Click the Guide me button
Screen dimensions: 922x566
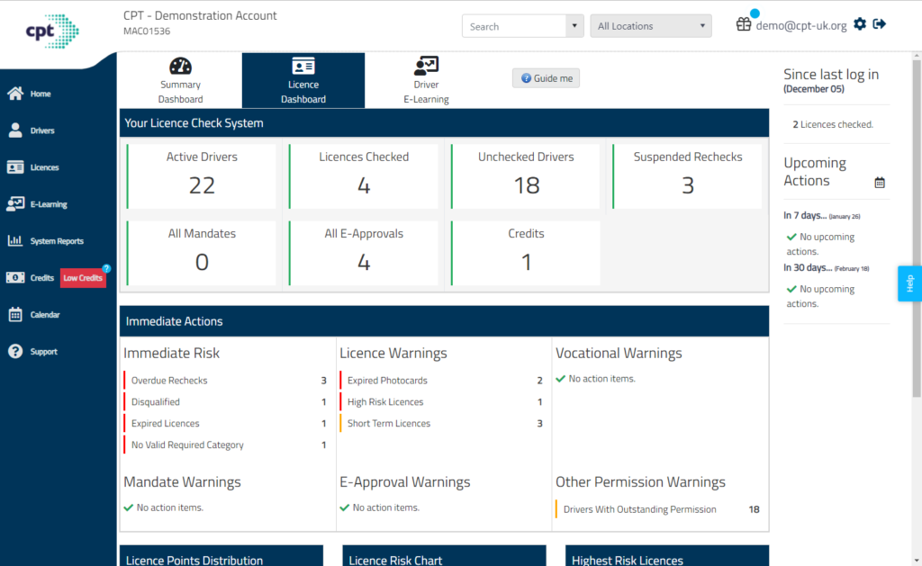tap(547, 78)
